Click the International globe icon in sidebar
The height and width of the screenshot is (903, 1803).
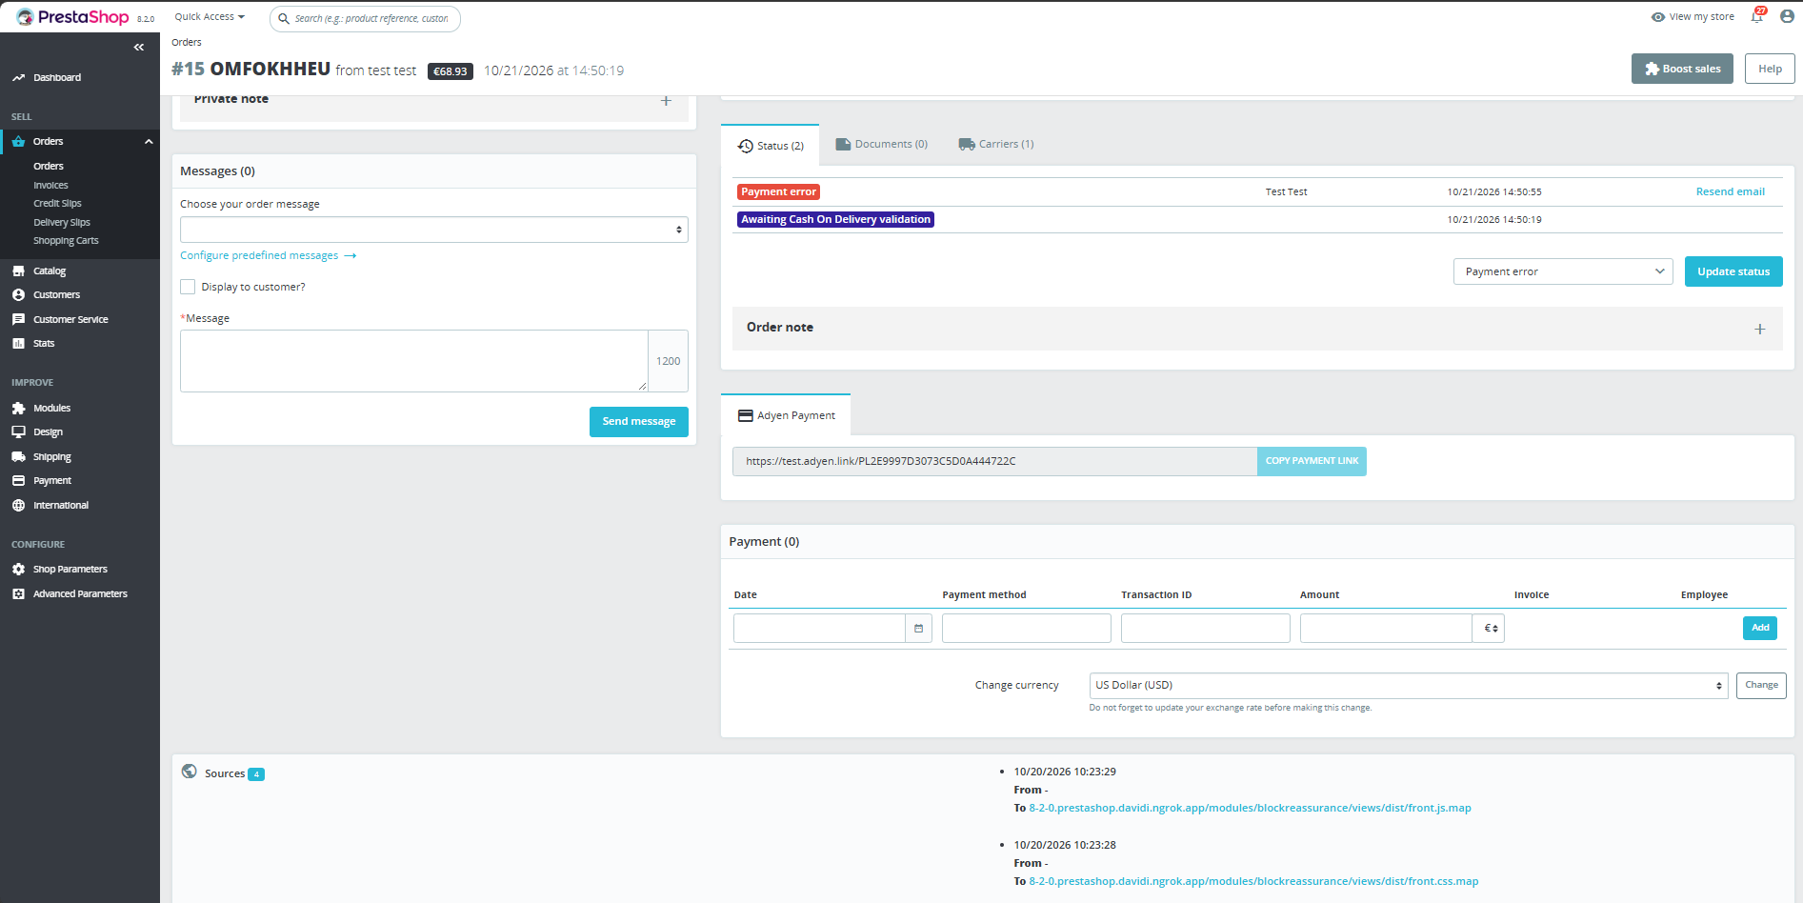(x=18, y=506)
